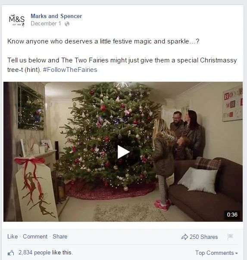The image size is (247, 260).
Task: Click the thumbs-up likes icon
Action: pos(11,253)
